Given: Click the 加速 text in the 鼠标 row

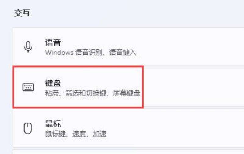Looking at the screenshot, I should pos(99,134).
